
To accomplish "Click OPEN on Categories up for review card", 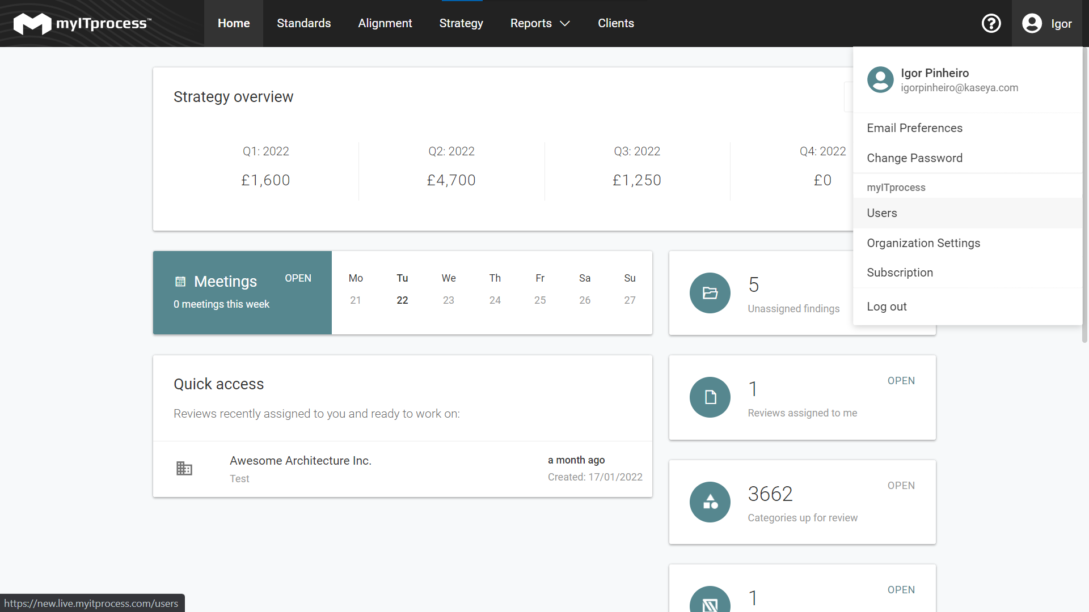I will 901,486.
